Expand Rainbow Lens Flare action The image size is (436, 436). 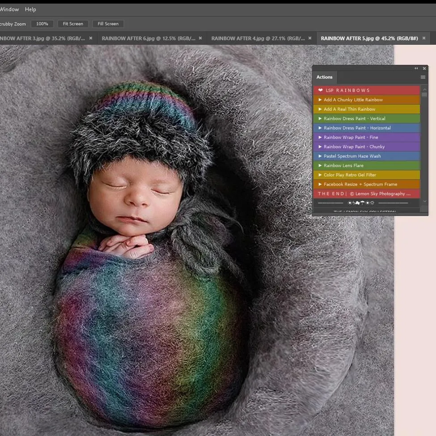320,165
